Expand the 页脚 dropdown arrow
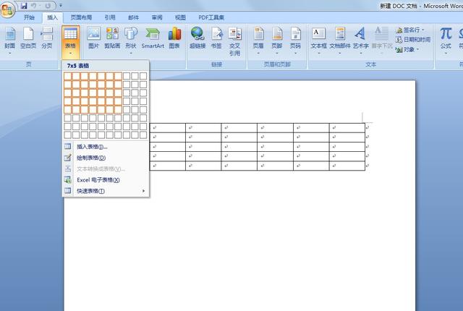The height and width of the screenshot is (311, 463). pyautogui.click(x=277, y=54)
